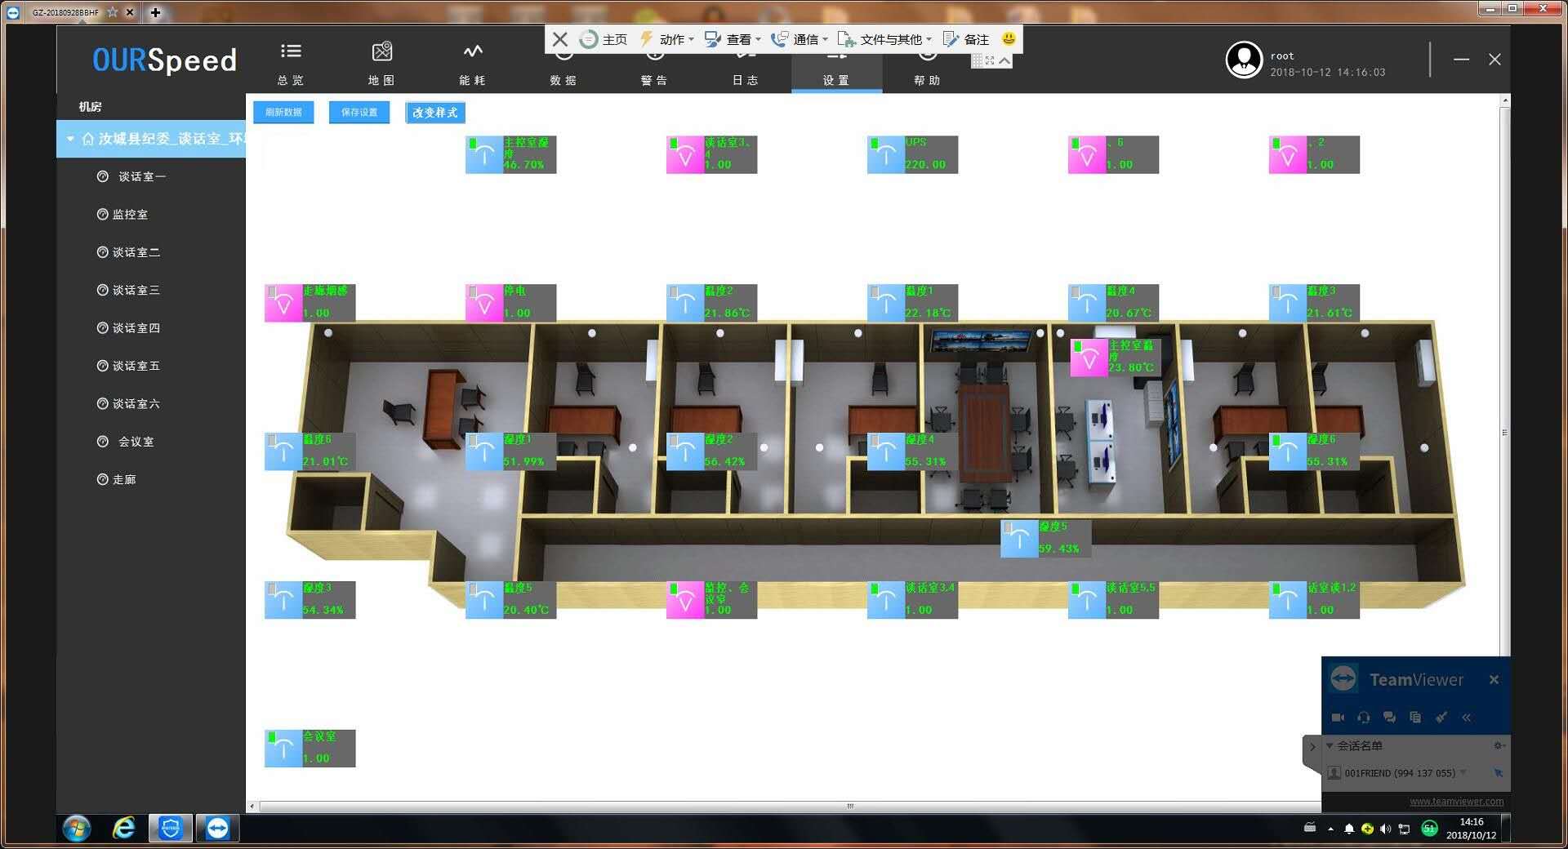Click the root user avatar icon
The image size is (1568, 849).
1244,60
